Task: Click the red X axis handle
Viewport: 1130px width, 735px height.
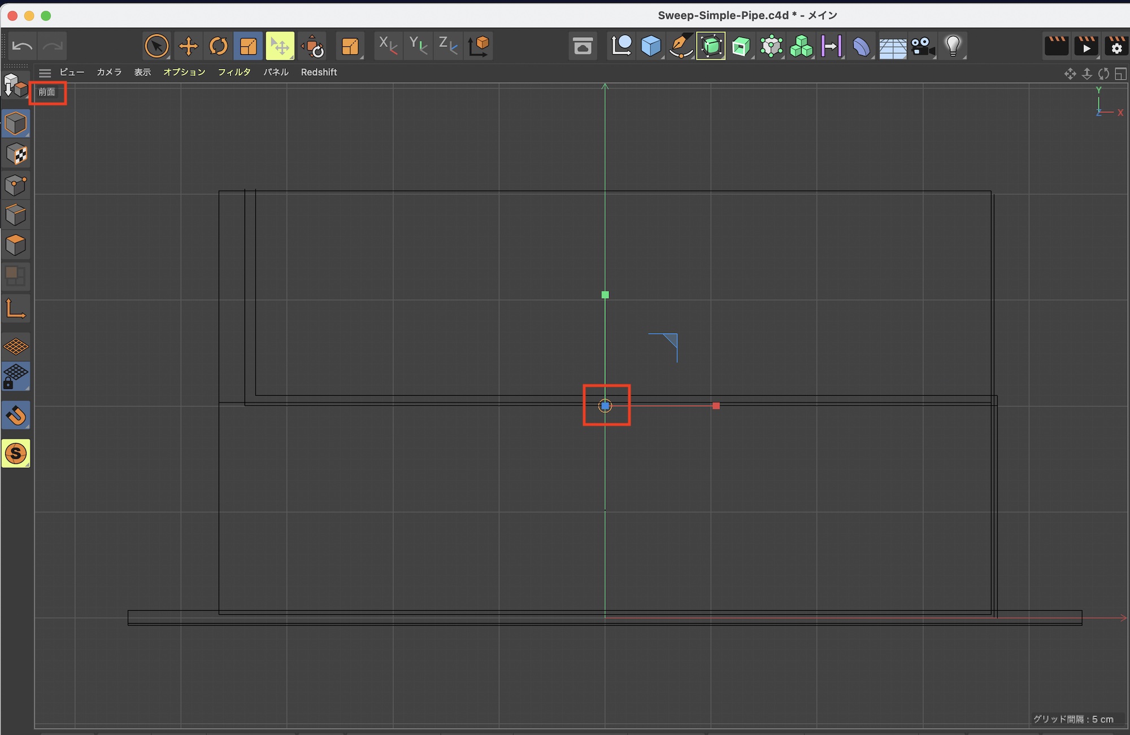Action: [716, 406]
